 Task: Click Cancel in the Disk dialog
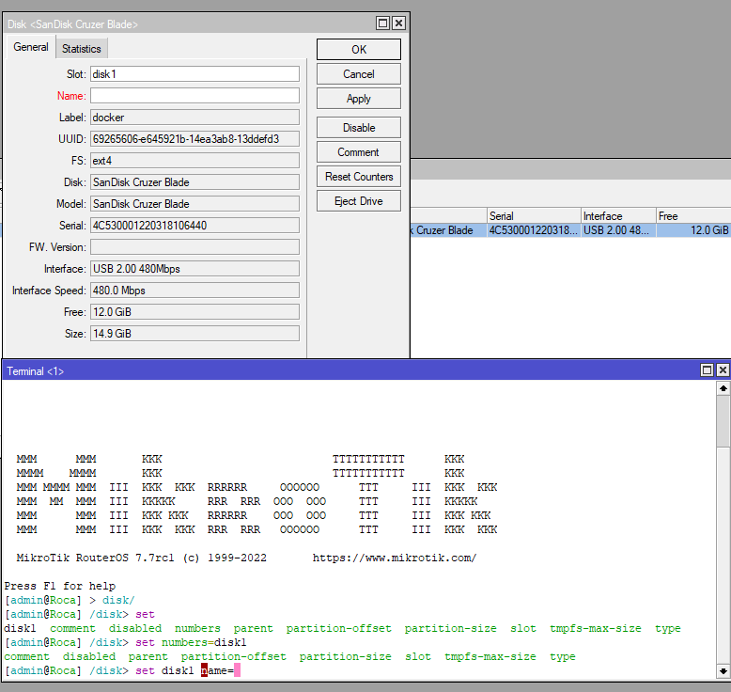click(359, 74)
